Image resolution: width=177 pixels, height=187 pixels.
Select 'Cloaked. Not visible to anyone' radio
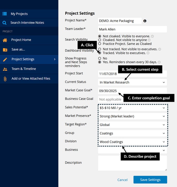[100, 40]
